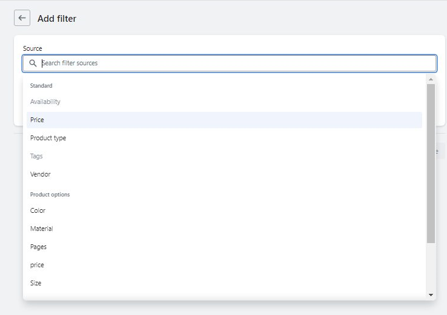This screenshot has height=315, width=447.
Task: Click the back arrow button
Action: (x=22, y=18)
